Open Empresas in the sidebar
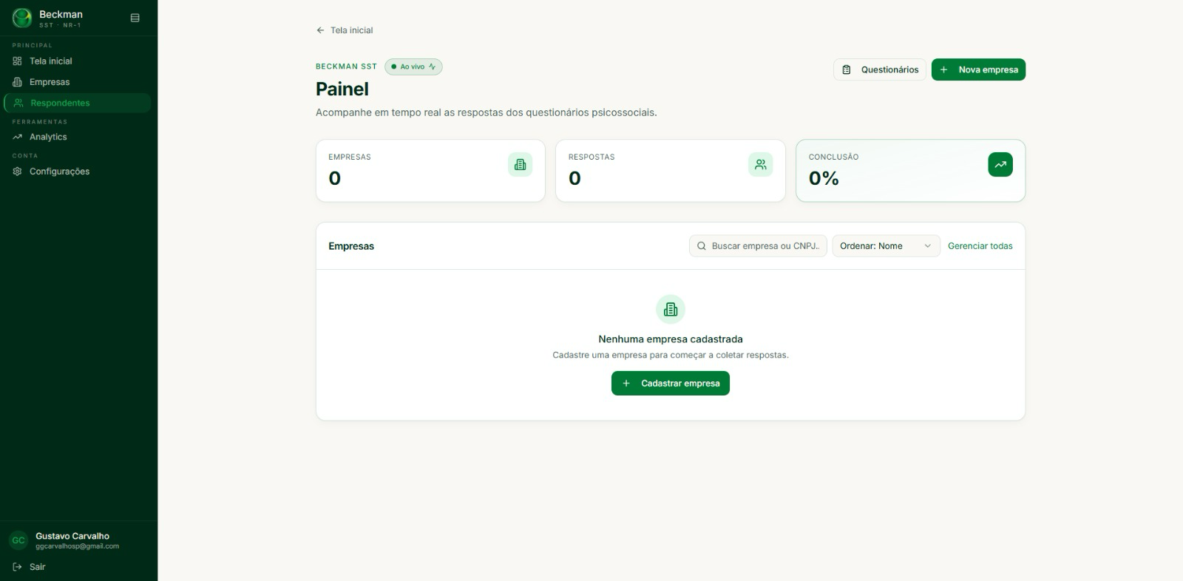The width and height of the screenshot is (1183, 581). [78, 82]
